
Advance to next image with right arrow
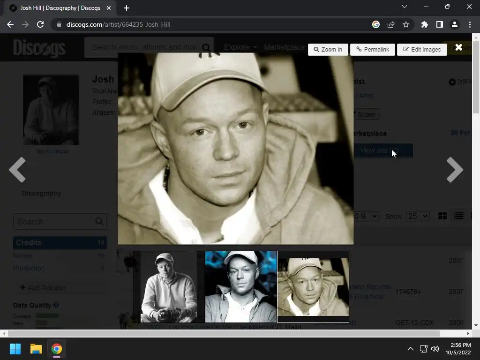click(455, 170)
